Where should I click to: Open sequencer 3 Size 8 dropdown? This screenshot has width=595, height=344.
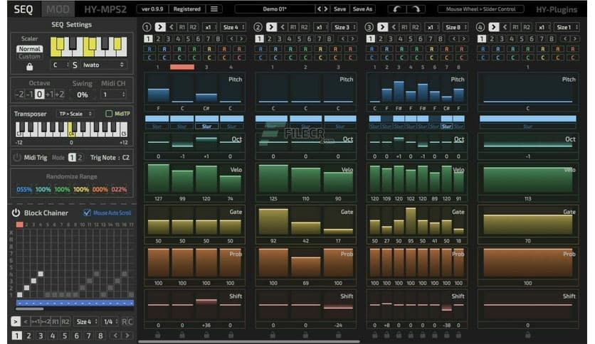pyautogui.click(x=456, y=27)
